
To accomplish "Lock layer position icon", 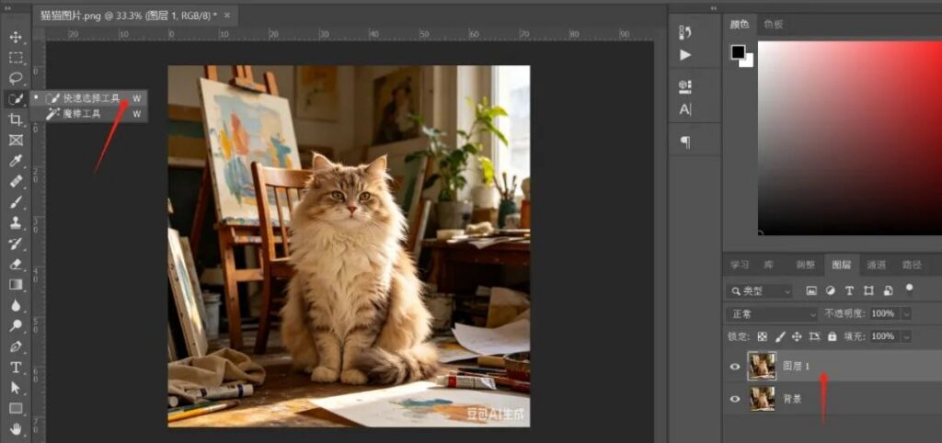I will click(797, 336).
